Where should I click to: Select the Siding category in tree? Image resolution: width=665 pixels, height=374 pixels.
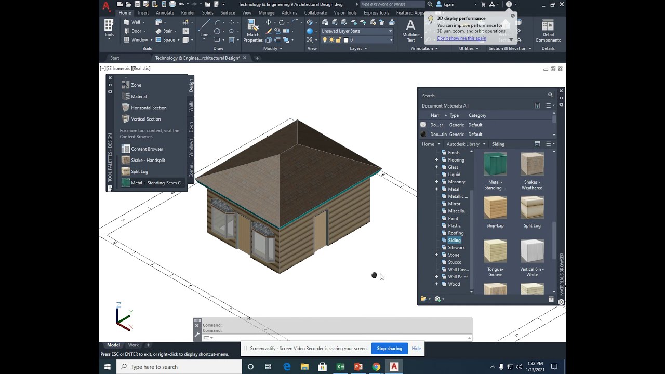point(455,241)
